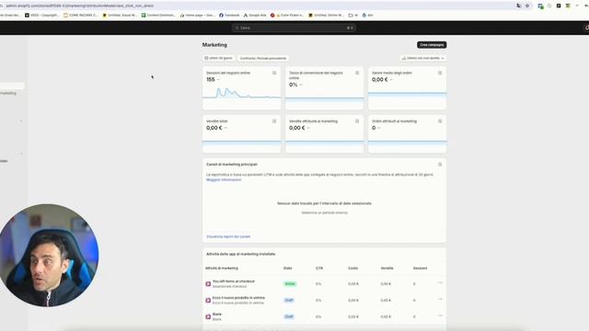
Task: Click the CTR column header
Action: tap(319, 268)
